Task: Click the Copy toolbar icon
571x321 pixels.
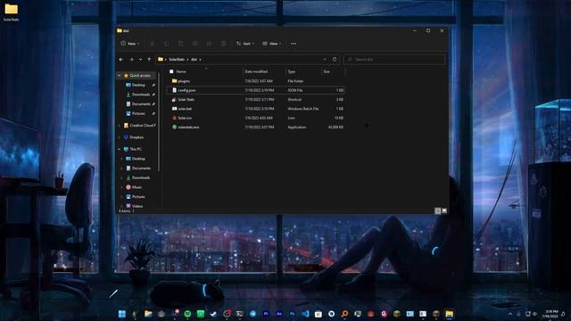Action: coord(167,44)
